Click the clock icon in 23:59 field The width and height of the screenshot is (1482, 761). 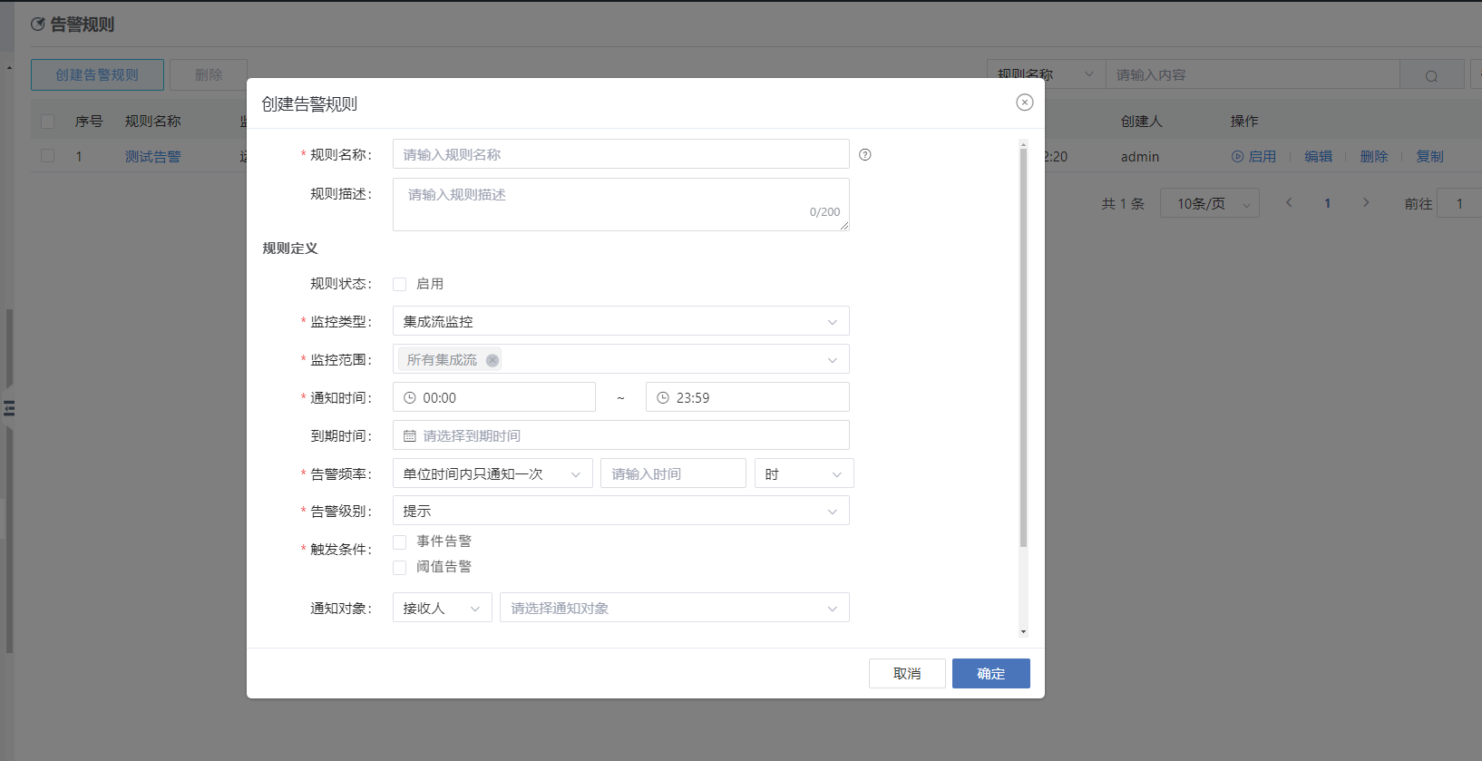(x=663, y=398)
